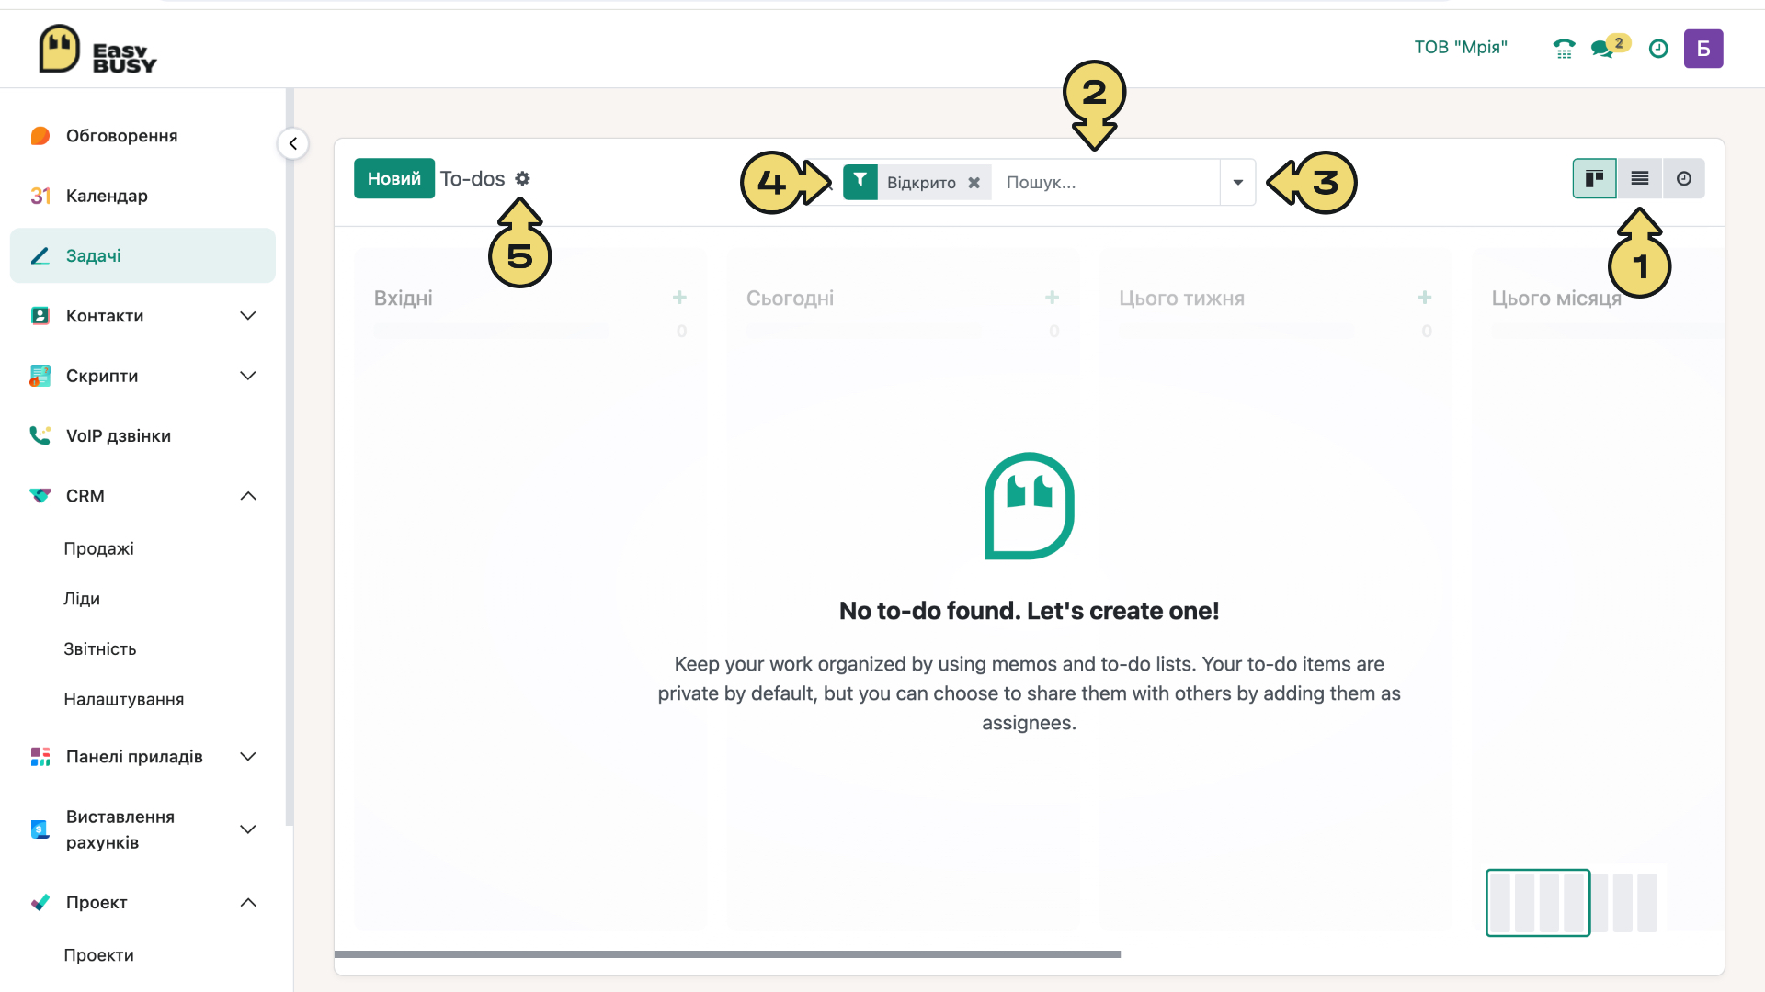Click the Виставлення рахунків icon
Image resolution: width=1765 pixels, height=992 pixels.
[40, 829]
